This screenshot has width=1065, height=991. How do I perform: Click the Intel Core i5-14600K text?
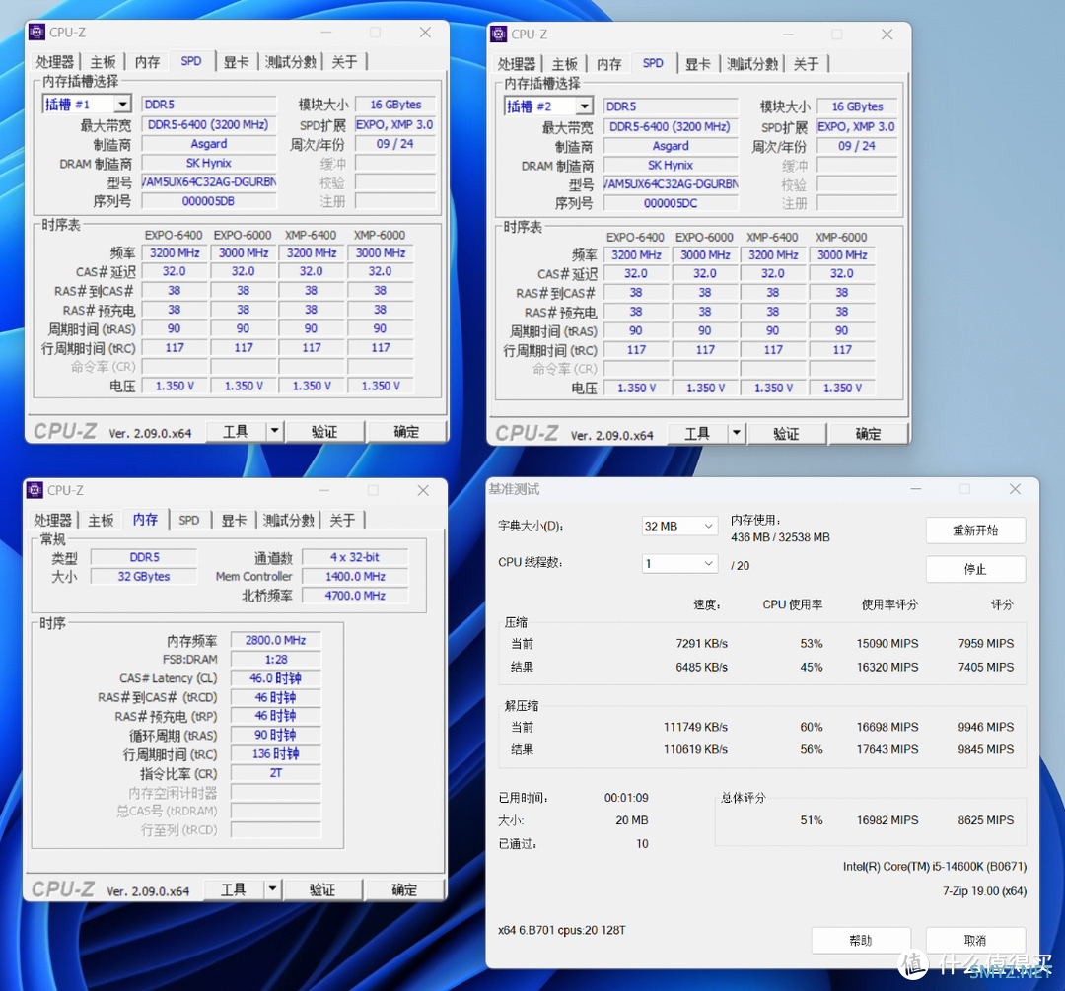935,866
